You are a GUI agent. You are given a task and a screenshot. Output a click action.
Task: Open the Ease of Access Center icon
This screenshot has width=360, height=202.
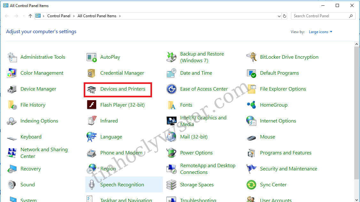point(172,89)
